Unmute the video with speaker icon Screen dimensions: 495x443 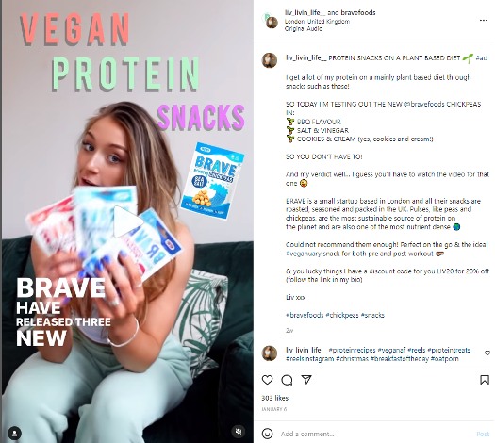click(x=239, y=431)
